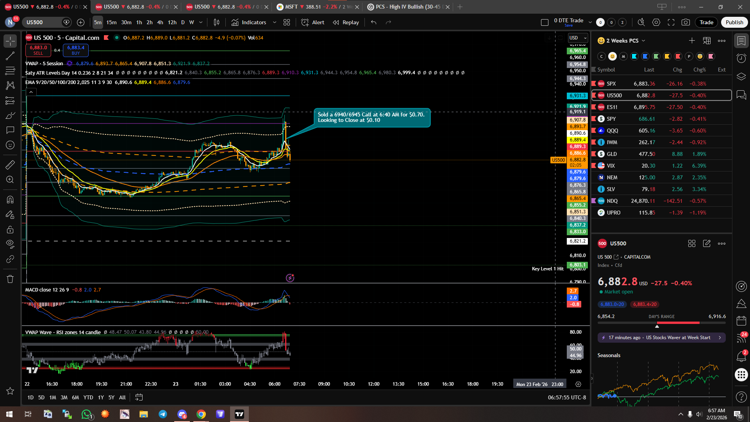Click the red SELL 6,883.0 button
The height and width of the screenshot is (422, 750).
point(38,50)
